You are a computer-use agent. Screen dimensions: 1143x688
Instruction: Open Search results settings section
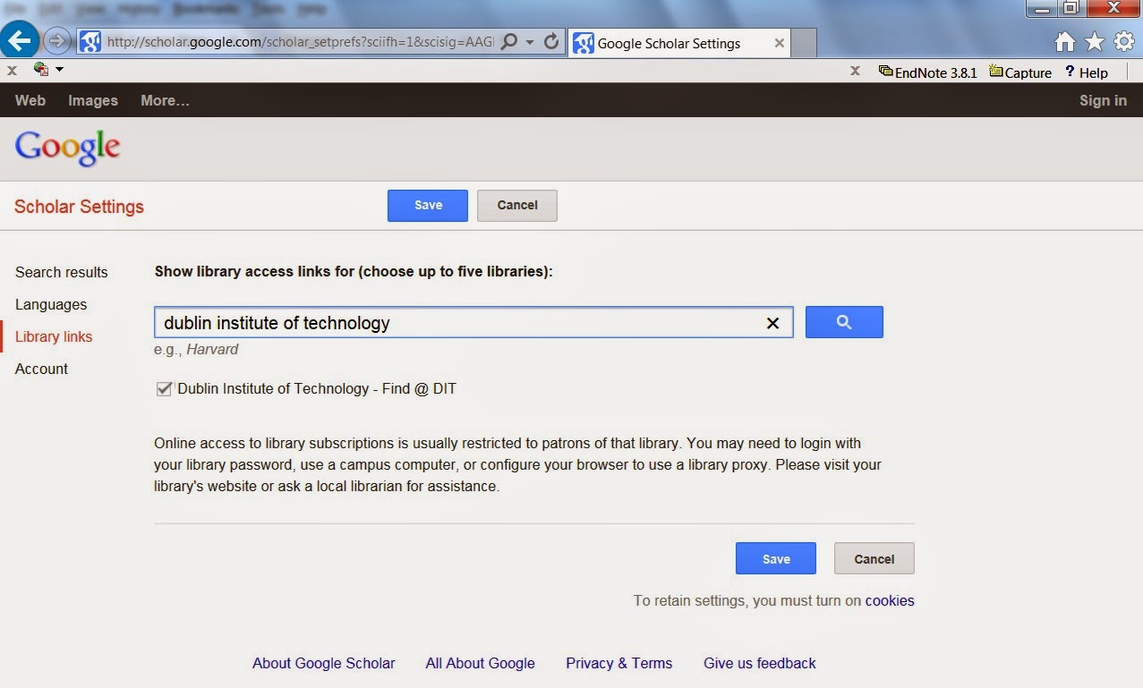coord(61,272)
